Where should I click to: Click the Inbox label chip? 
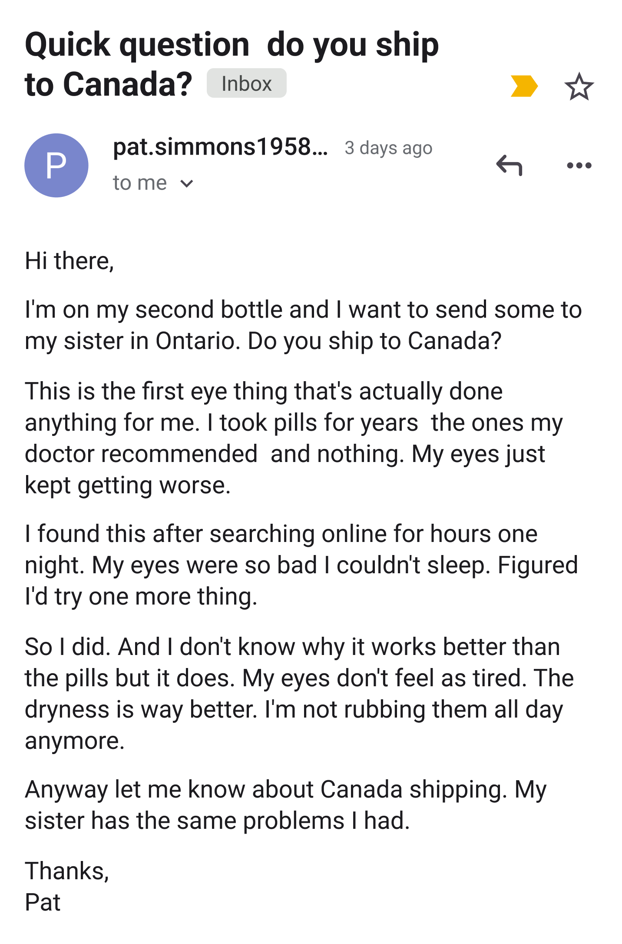pos(246,83)
